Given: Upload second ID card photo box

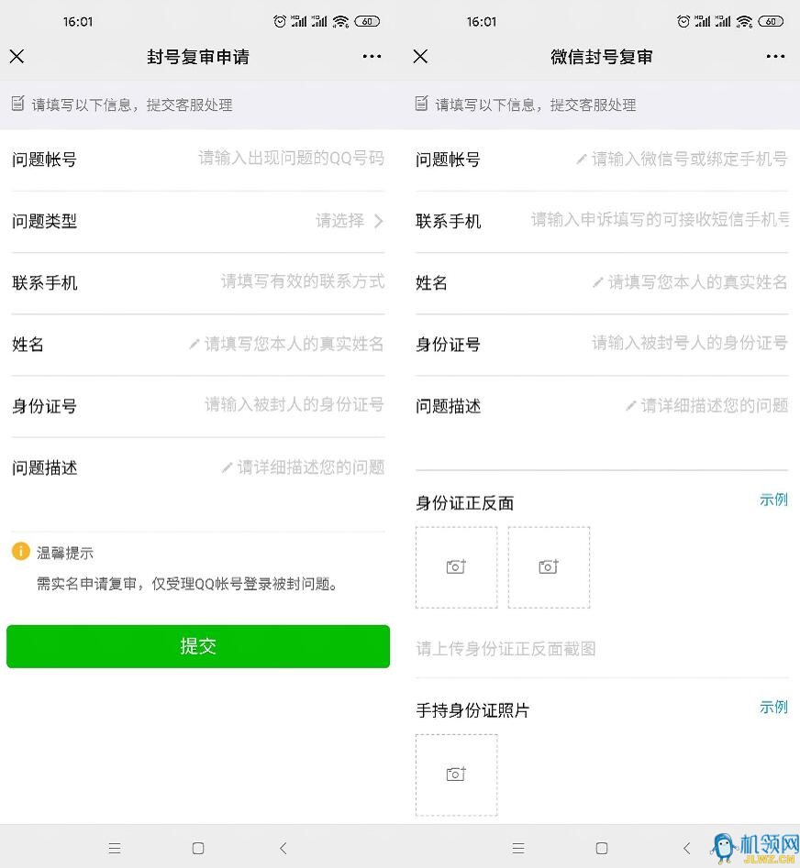Looking at the screenshot, I should (549, 567).
